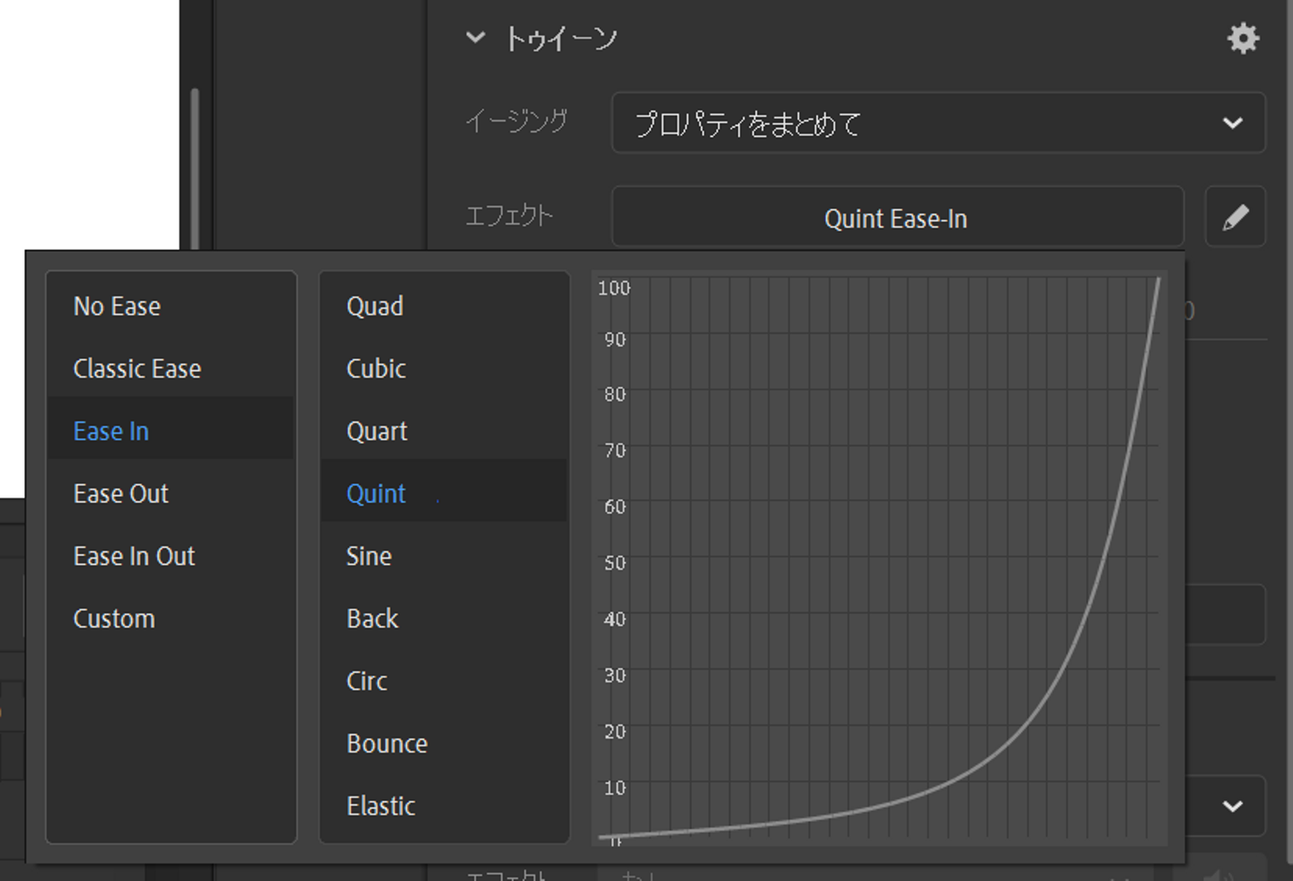This screenshot has width=1293, height=881.
Task: Select the Cubic easing type
Action: [x=376, y=369]
